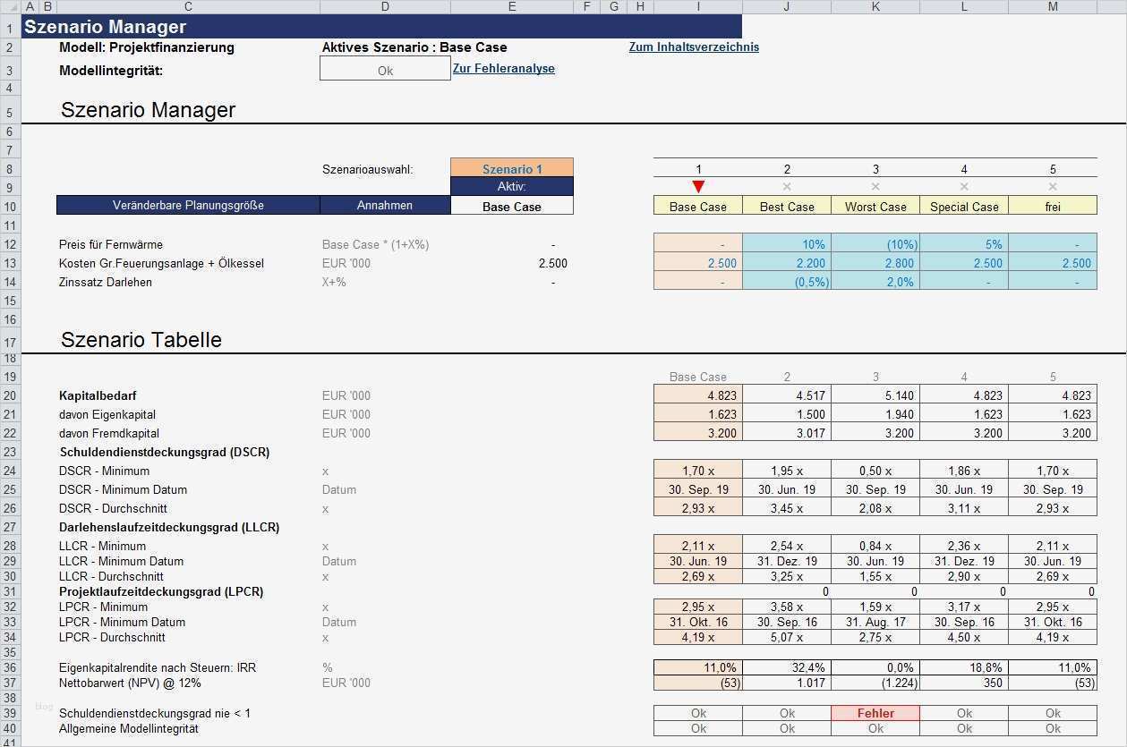Open the Zur Fehleranalyse link
The width and height of the screenshot is (1127, 747).
(503, 67)
